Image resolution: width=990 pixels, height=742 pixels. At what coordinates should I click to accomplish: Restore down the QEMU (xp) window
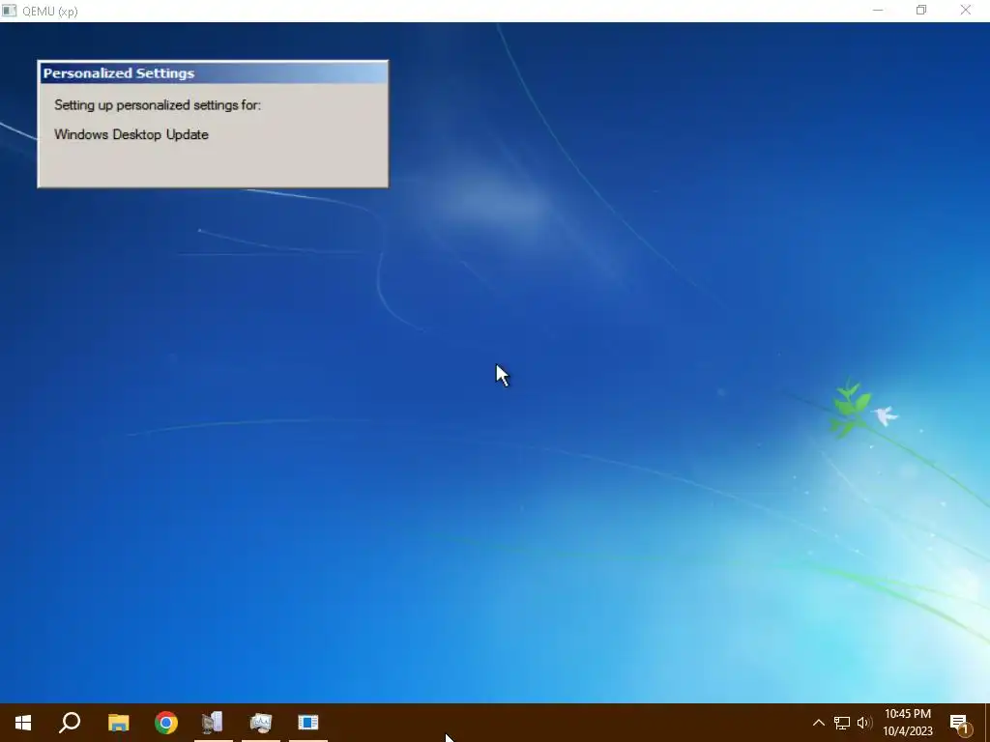(x=921, y=10)
